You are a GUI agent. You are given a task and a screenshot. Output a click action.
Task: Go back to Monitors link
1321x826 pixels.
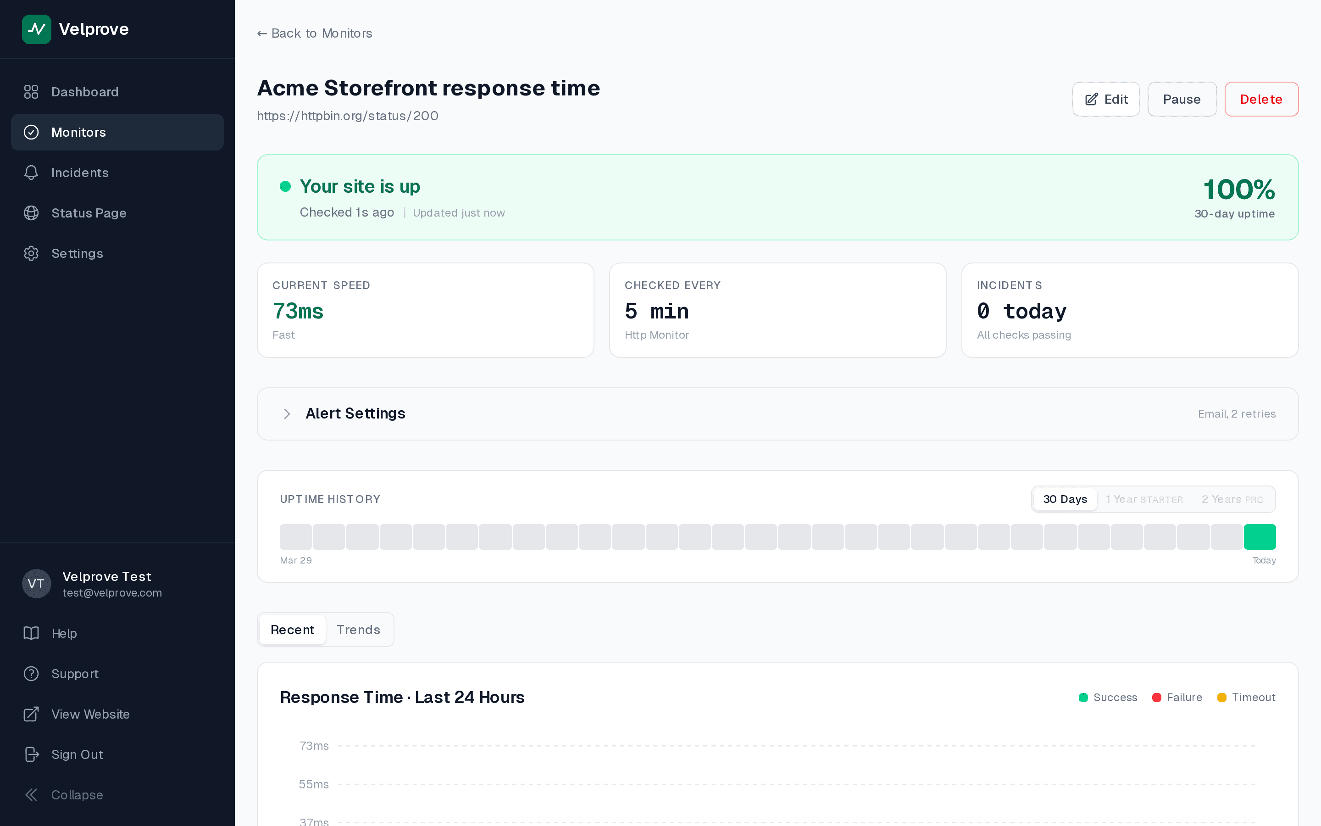(x=314, y=33)
